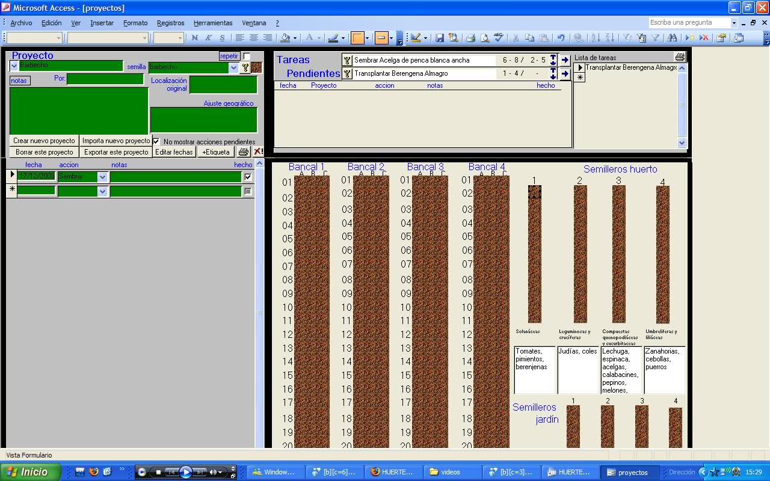Open the Herramientas menu
Image resolution: width=770 pixels, height=481 pixels.
coord(213,23)
